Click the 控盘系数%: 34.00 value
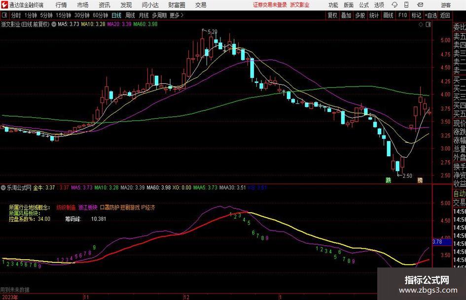Screen dimensions: 466x300 tap(30, 219)
